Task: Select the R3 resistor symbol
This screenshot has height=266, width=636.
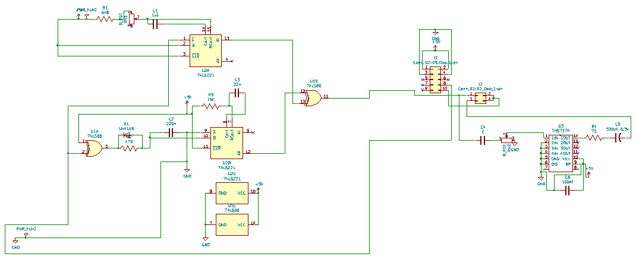Action: [211, 106]
